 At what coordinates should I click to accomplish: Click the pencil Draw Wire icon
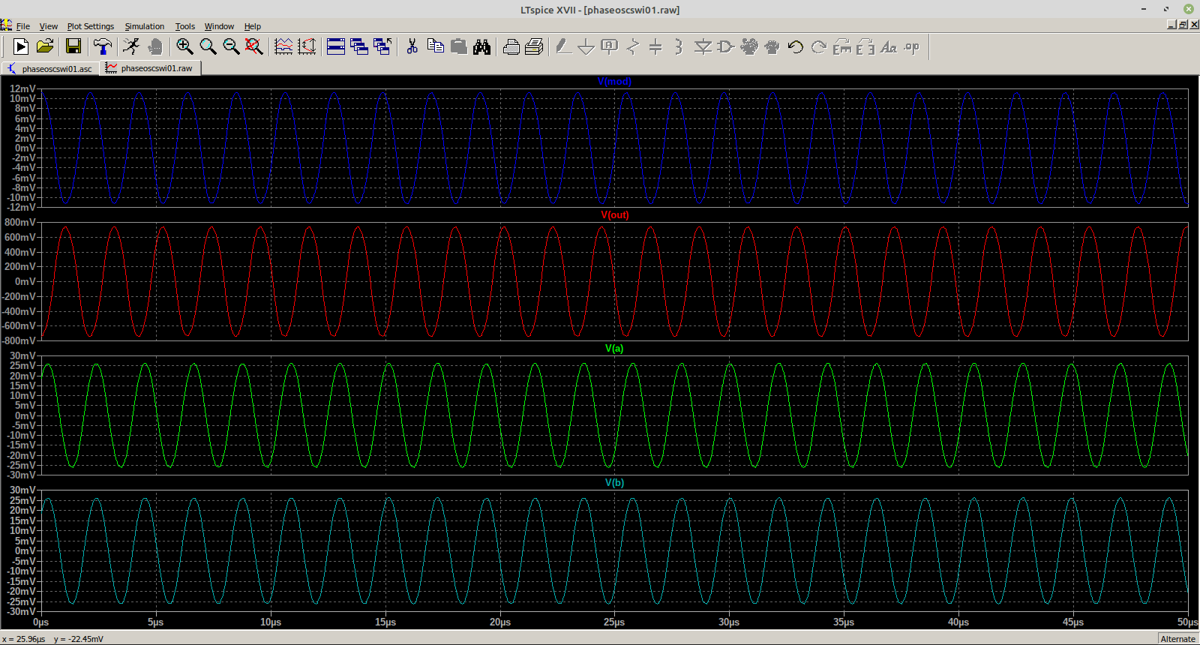click(x=563, y=46)
